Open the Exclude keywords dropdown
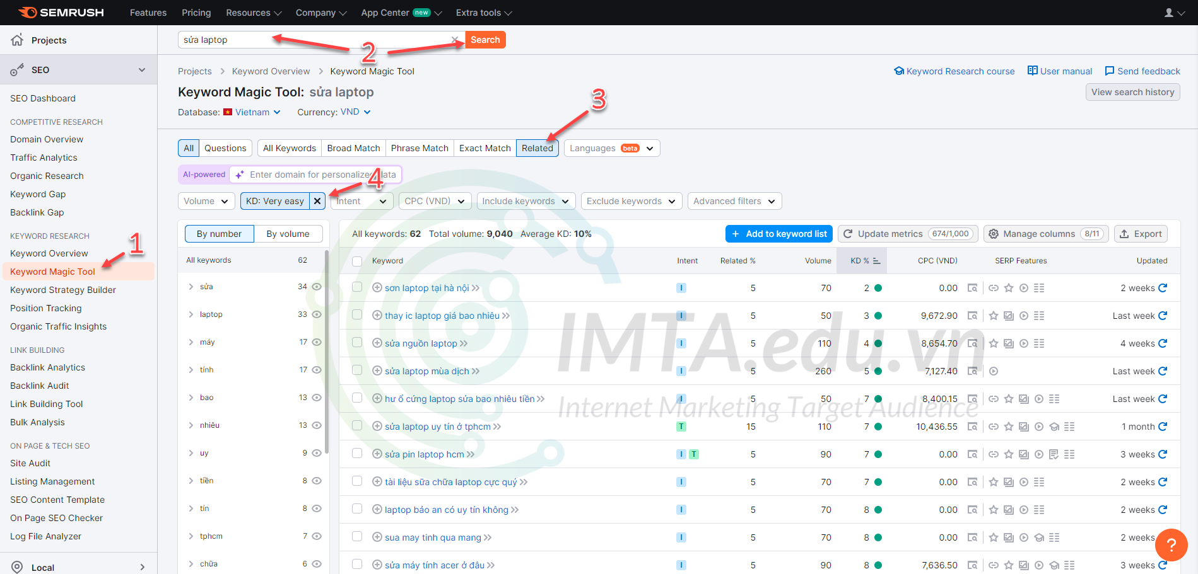1198x574 pixels. tap(631, 201)
